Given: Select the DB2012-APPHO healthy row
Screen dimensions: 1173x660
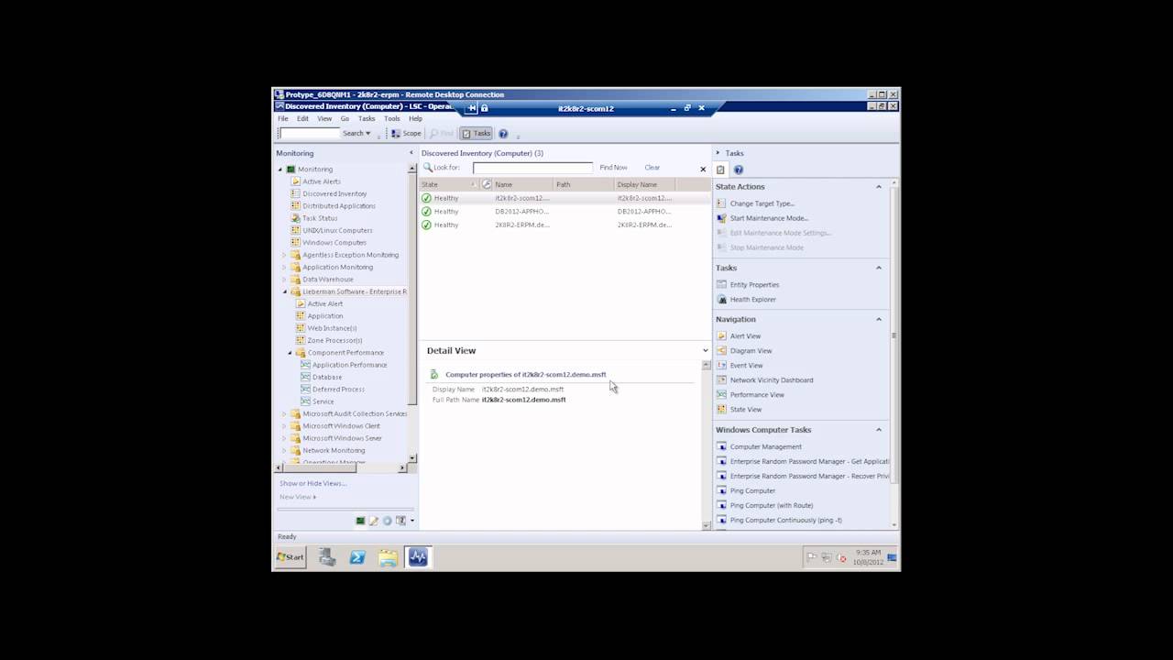Looking at the screenshot, I should click(565, 212).
